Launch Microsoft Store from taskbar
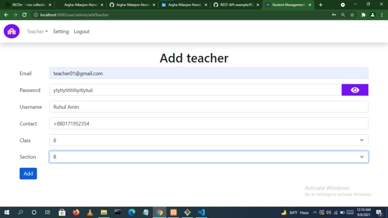The width and height of the screenshot is (388, 218). 62,212
